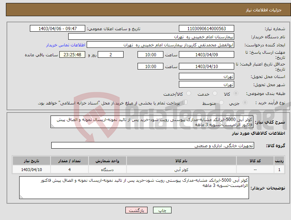Click the دستگاه unit cell
The height and width of the screenshot is (220, 291).
click(x=107, y=170)
